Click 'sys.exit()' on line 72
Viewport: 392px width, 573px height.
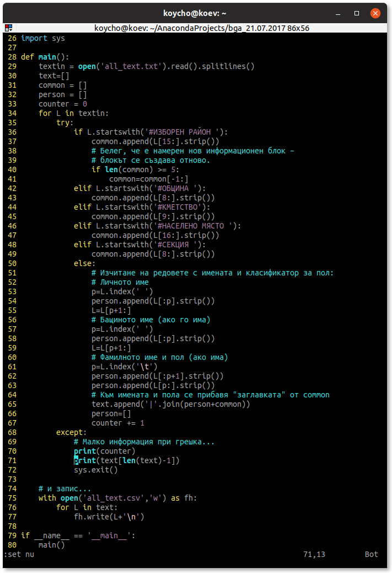tap(95, 470)
